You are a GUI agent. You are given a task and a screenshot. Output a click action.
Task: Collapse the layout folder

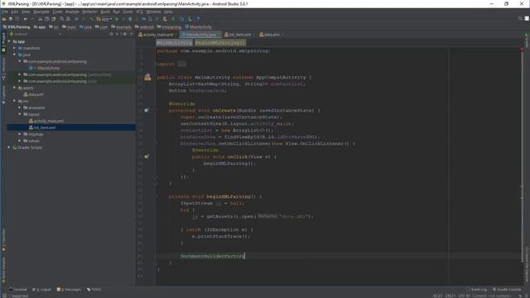(x=20, y=114)
